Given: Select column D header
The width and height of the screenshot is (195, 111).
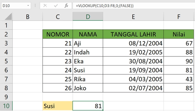Looking at the screenshot, I should point(88,16).
